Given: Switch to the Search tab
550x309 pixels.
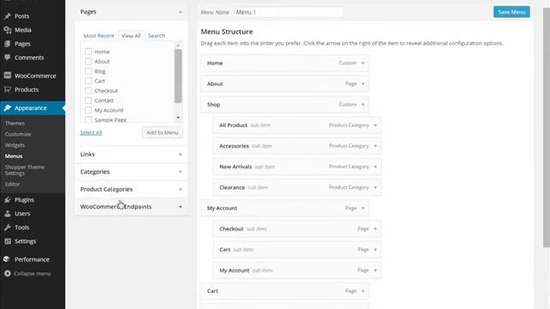Looking at the screenshot, I should [156, 36].
